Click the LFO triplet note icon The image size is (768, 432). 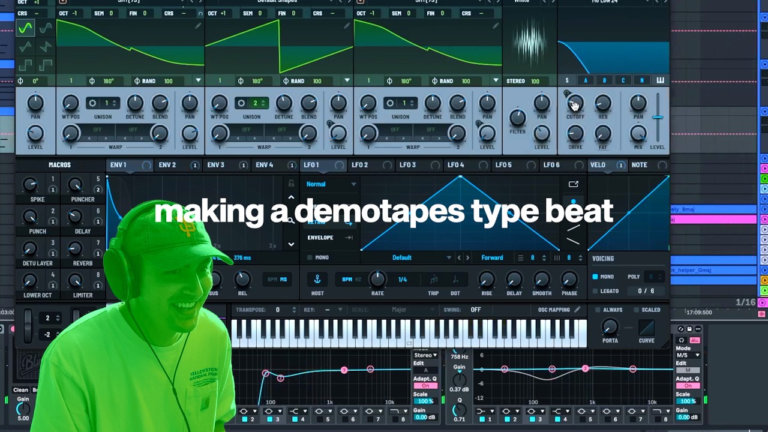[x=433, y=280]
